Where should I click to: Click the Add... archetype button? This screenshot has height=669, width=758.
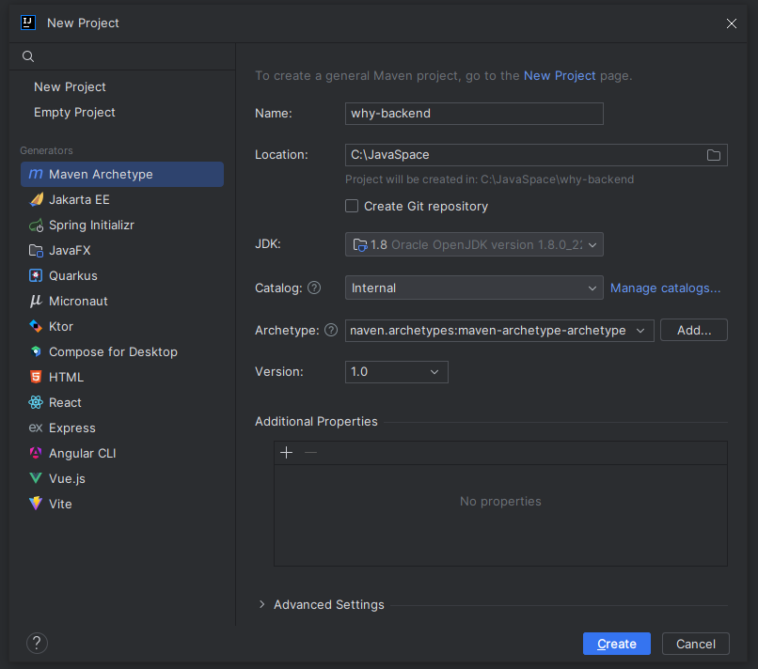click(694, 330)
